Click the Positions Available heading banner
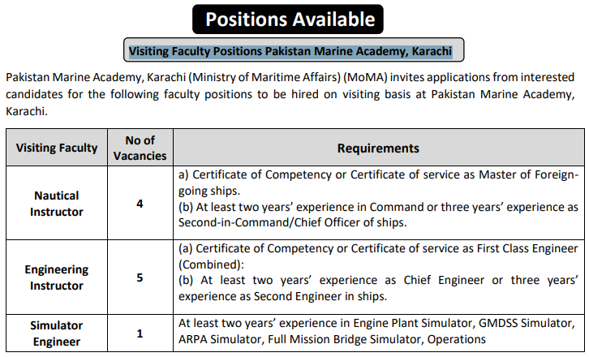Viewport: 589px width, 357px height. [288, 19]
